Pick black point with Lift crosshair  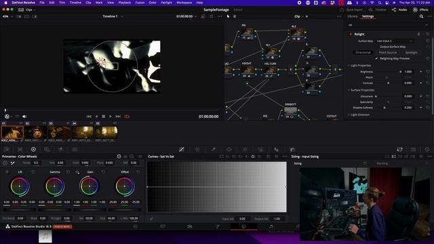(7, 171)
